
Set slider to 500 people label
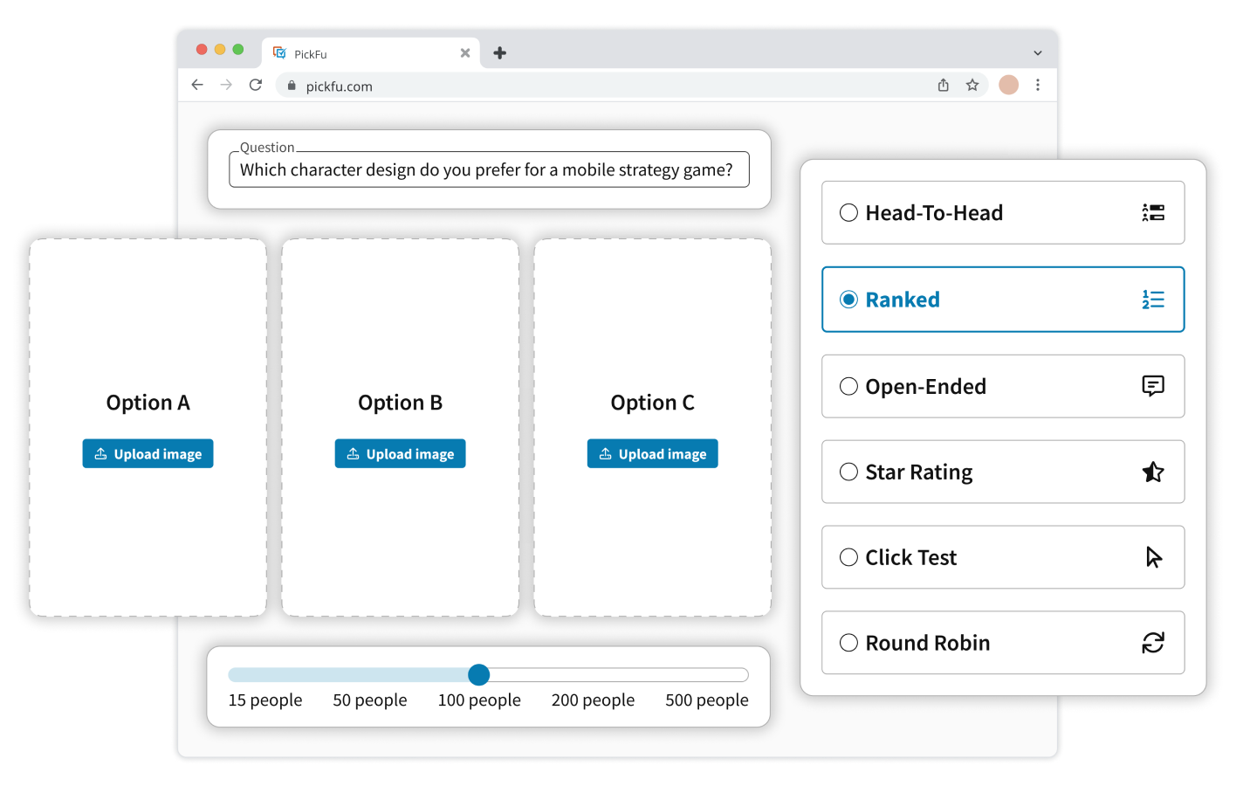(x=707, y=700)
